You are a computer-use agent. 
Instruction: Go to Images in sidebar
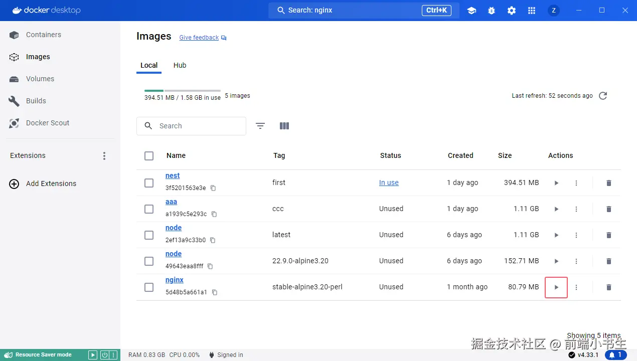(x=60, y=57)
